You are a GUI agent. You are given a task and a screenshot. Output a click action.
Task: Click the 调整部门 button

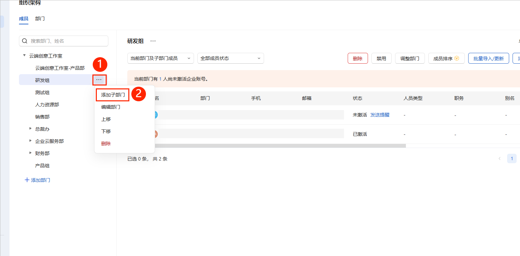click(410, 58)
